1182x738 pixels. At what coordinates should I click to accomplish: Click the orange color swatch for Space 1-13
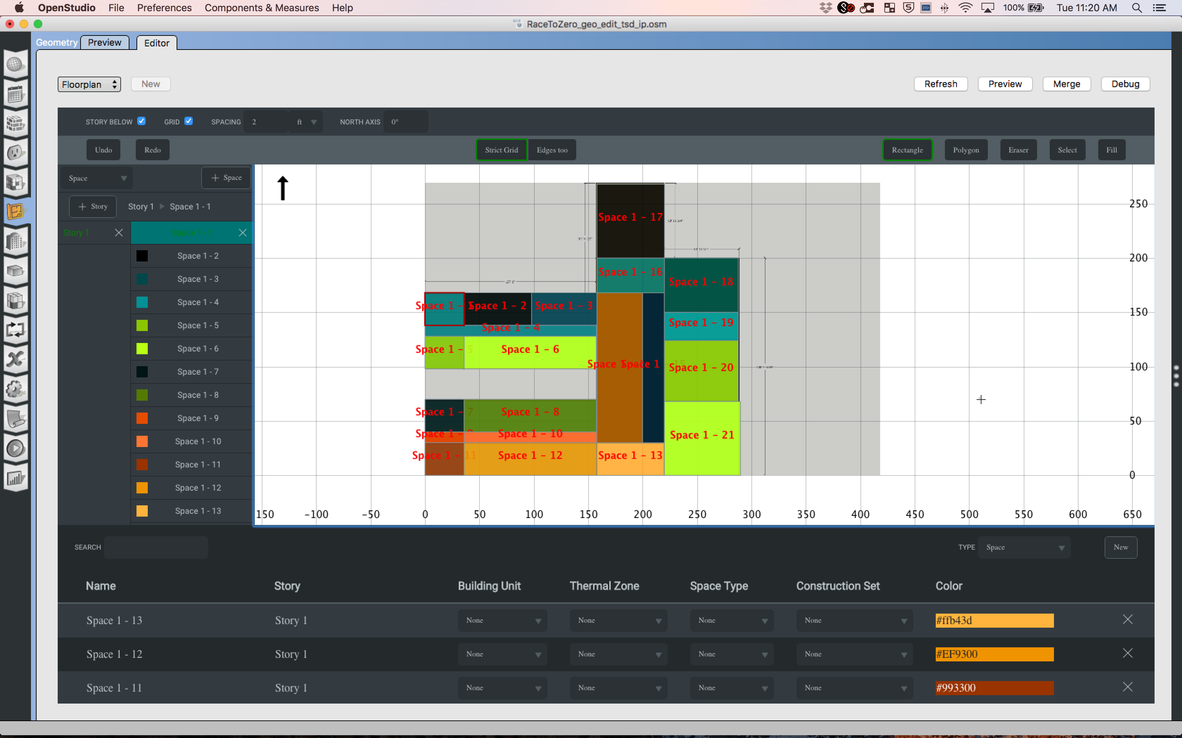(994, 620)
